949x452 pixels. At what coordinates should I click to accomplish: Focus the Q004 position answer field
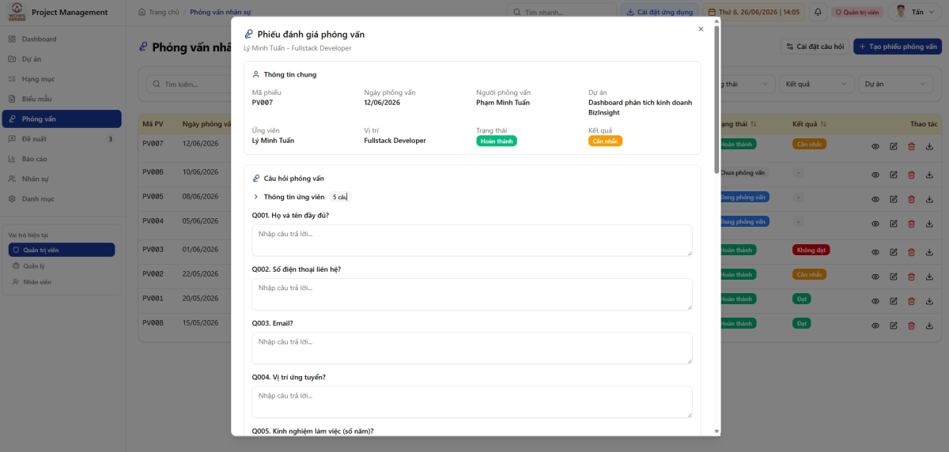point(472,401)
